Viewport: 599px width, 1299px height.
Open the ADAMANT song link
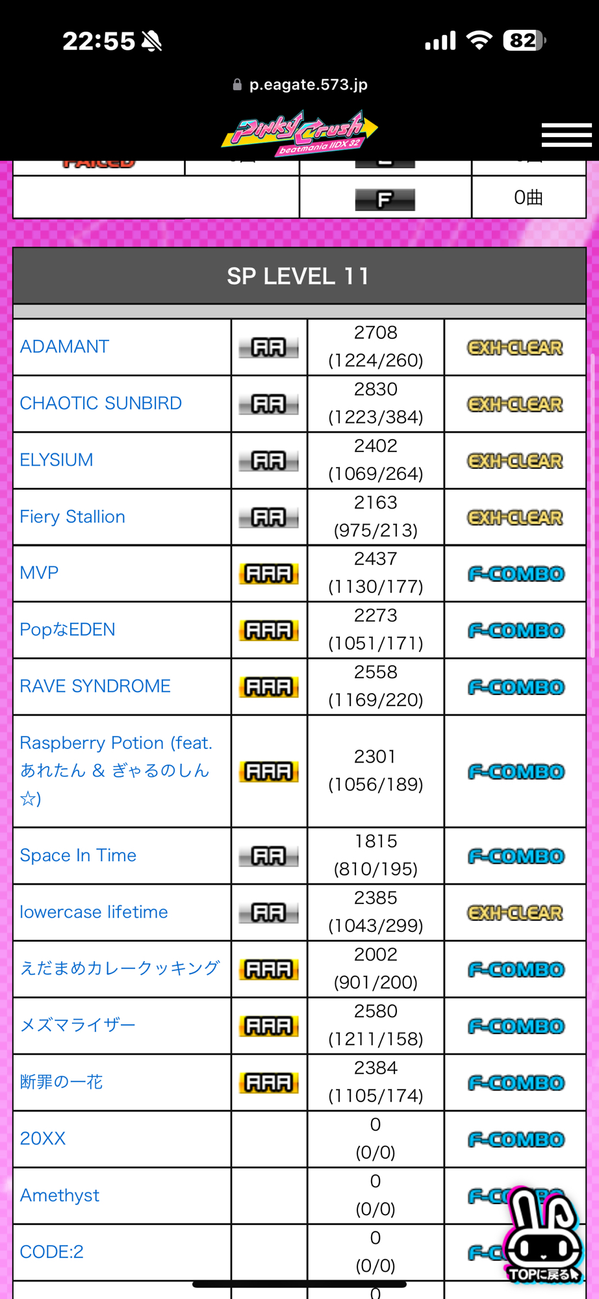click(64, 347)
